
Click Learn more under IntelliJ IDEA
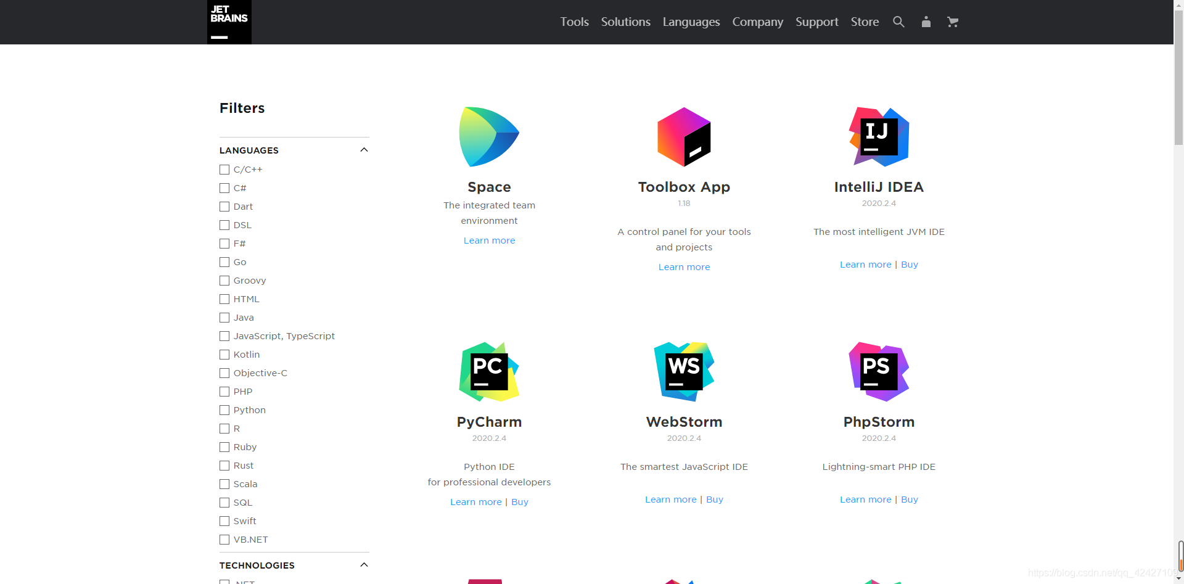click(866, 265)
